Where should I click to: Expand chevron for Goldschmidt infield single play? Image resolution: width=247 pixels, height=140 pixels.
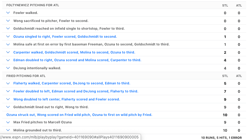click(x=8, y=28)
